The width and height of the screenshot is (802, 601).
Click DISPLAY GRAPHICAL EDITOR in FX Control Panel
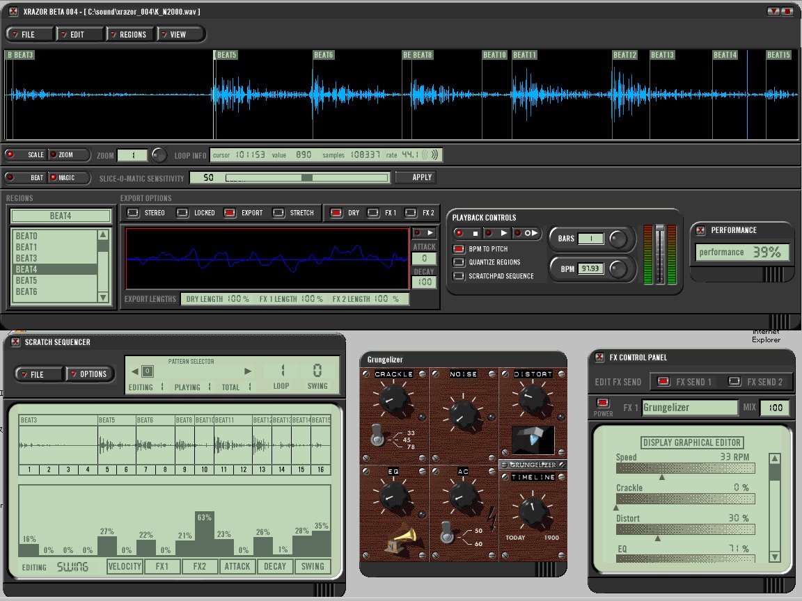pyautogui.click(x=691, y=442)
